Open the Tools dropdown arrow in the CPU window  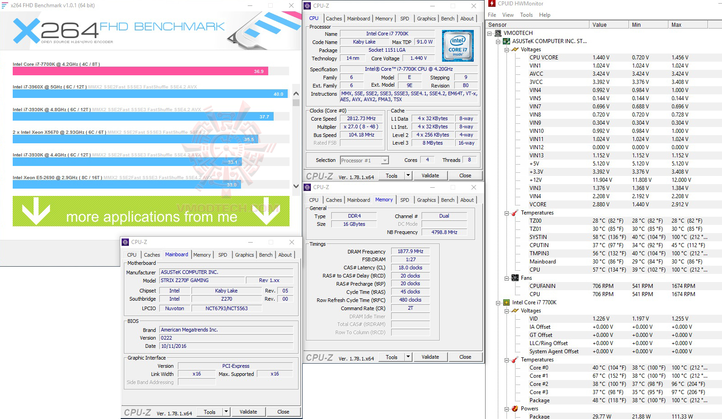point(408,175)
